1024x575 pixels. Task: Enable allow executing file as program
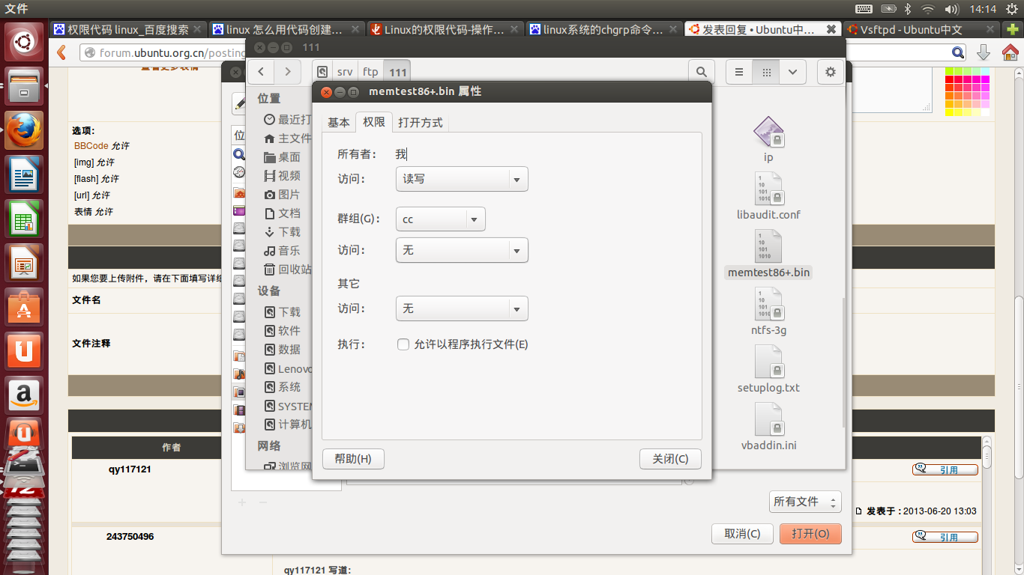coord(403,344)
